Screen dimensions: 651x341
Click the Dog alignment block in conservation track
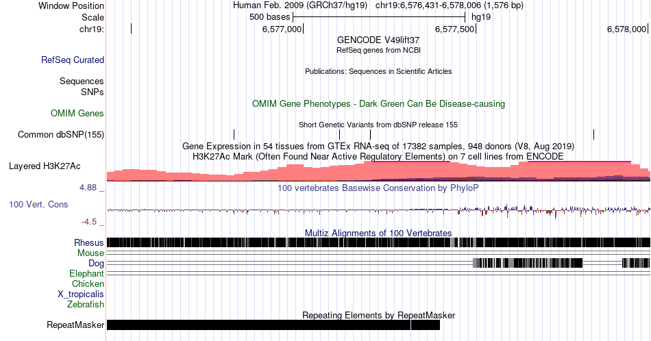point(528,263)
